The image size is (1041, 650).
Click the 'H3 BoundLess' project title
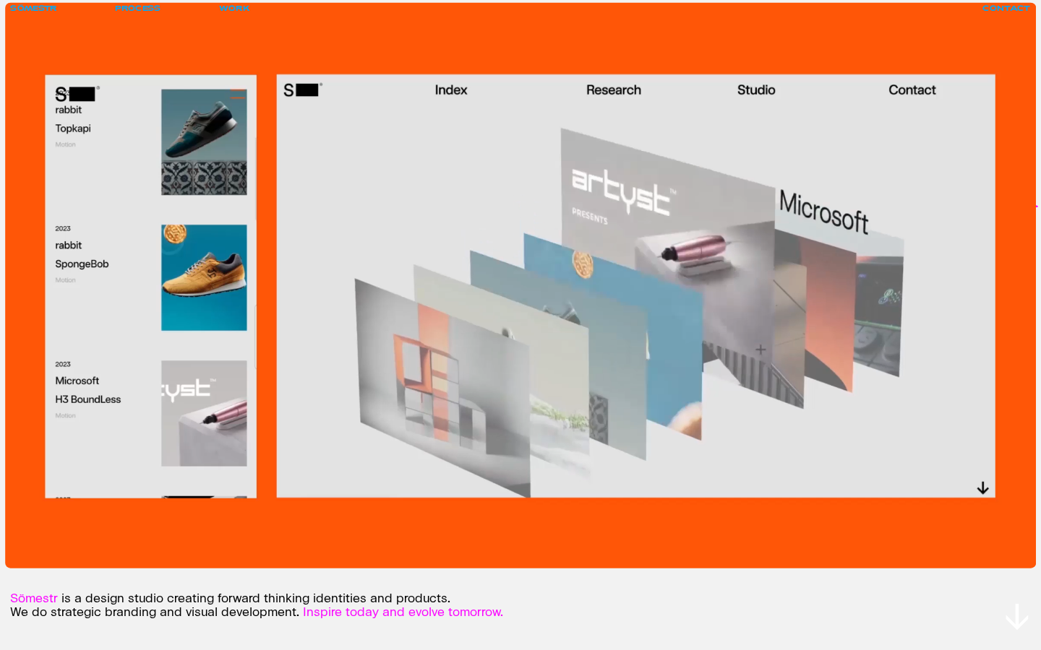pos(88,399)
